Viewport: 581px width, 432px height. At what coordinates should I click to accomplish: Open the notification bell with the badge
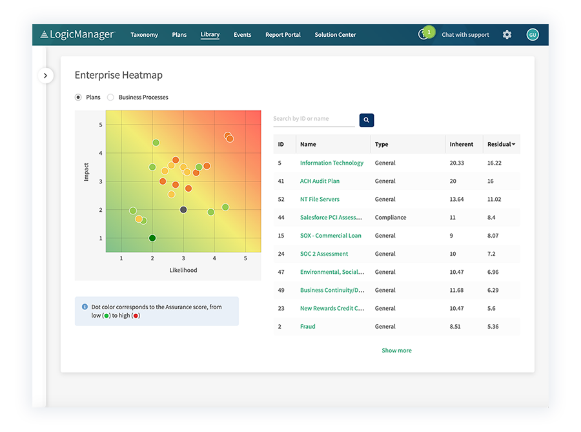pyautogui.click(x=425, y=34)
